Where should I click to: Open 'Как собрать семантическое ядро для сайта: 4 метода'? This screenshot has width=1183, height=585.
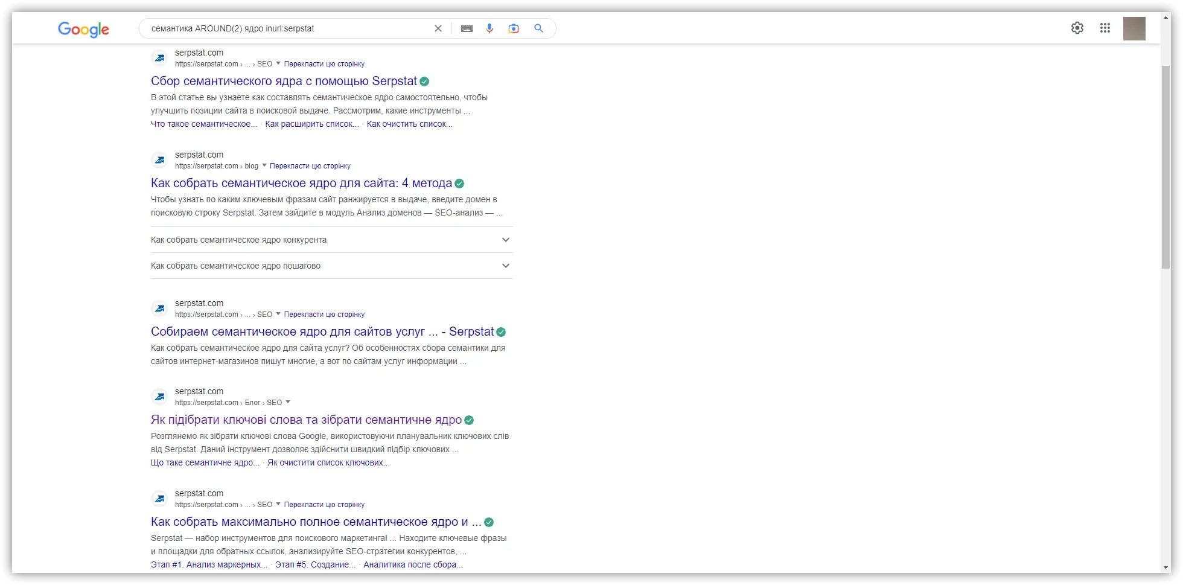click(301, 183)
